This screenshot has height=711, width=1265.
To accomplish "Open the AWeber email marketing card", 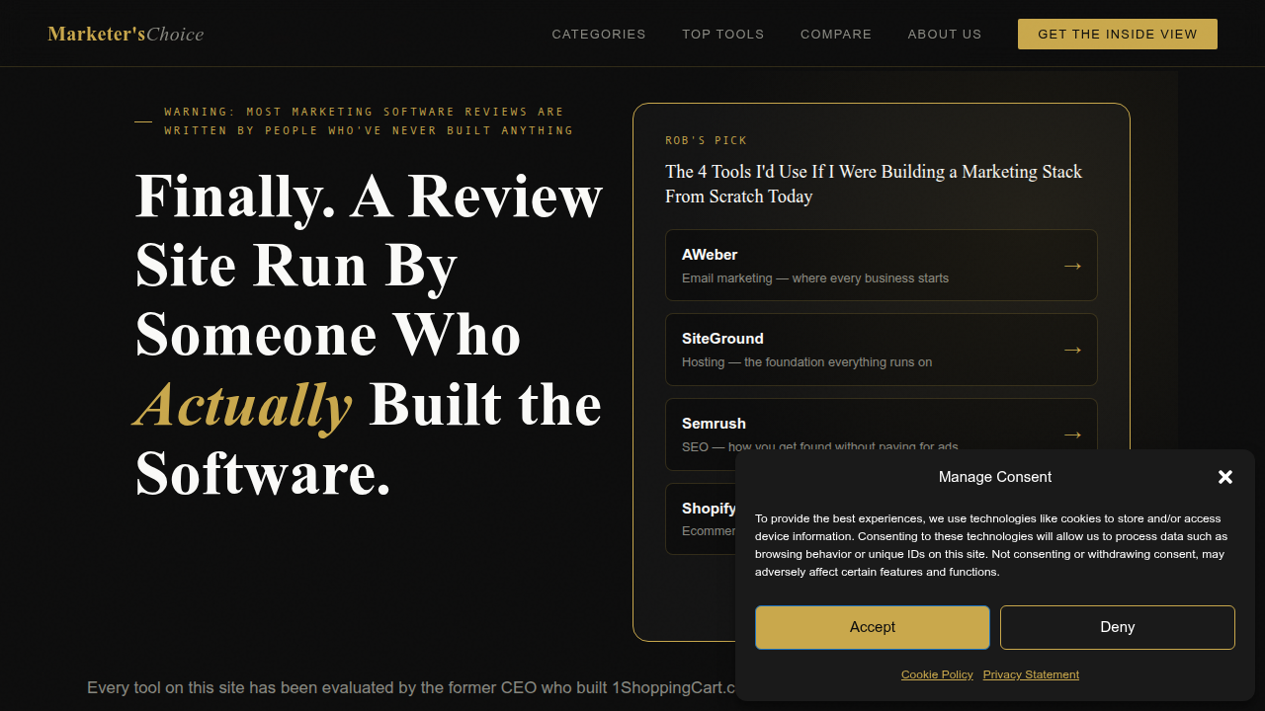I will 882,266.
